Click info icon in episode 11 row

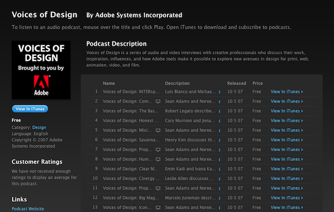pos(219,188)
